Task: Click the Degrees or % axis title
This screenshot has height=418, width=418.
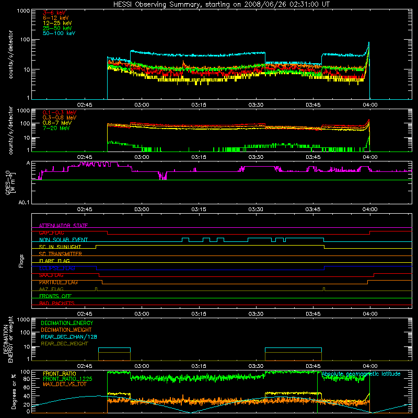Action: click(x=14, y=391)
